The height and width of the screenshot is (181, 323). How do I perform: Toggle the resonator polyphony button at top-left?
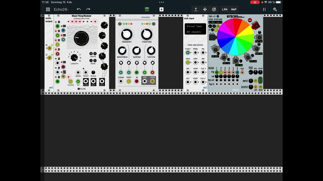tap(120, 24)
